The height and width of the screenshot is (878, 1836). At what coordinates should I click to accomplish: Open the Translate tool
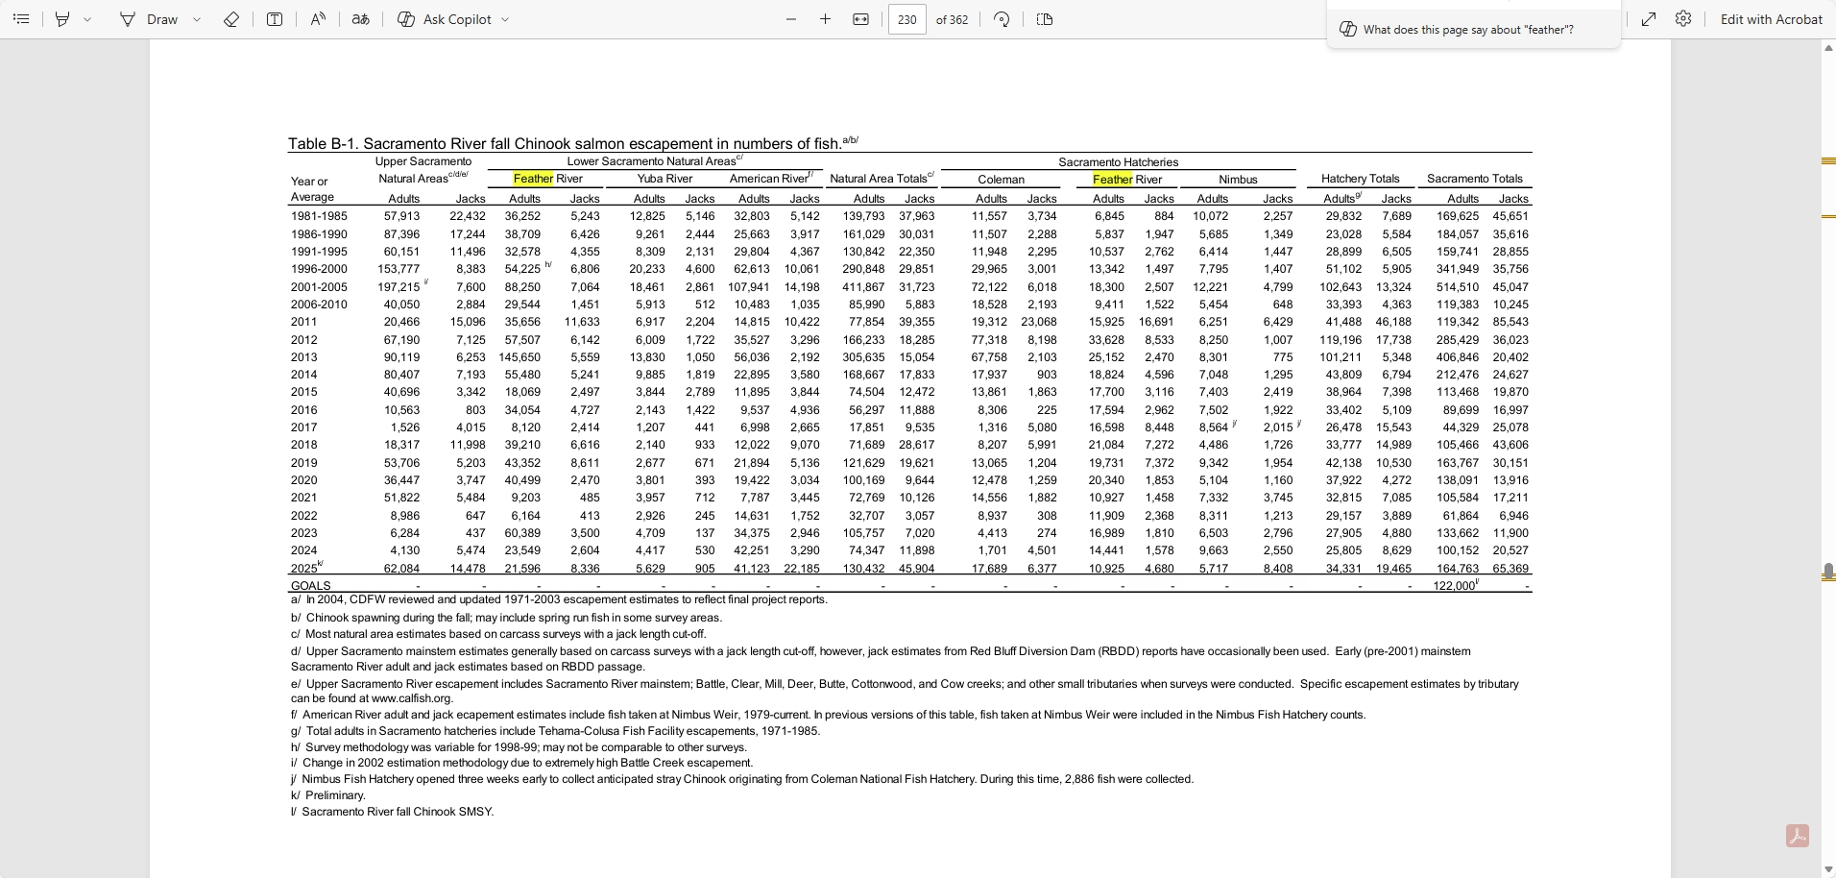click(361, 19)
